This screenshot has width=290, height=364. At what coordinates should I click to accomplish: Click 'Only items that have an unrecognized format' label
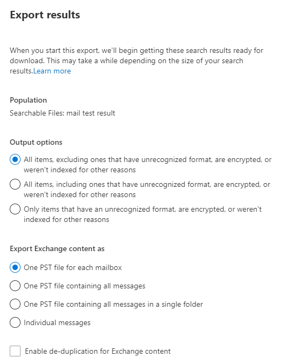coord(143,214)
